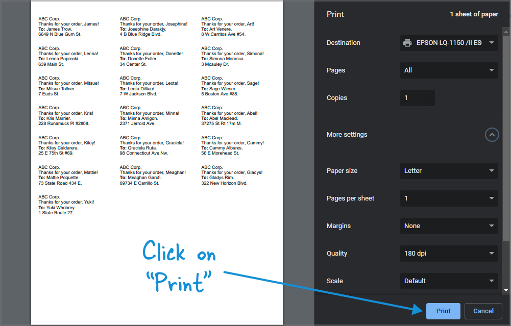Click the Copies input field
This screenshot has width=511, height=326.
[x=417, y=97]
